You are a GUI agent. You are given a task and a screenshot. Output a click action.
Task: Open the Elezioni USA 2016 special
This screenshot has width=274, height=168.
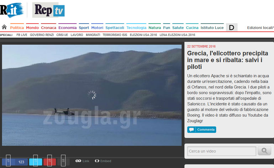[x=143, y=35]
